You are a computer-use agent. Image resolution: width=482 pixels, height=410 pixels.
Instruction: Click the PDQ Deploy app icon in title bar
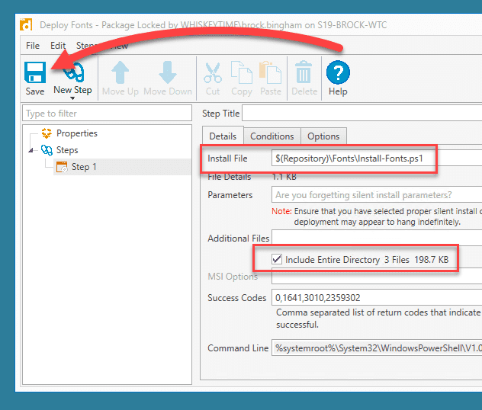(26, 25)
